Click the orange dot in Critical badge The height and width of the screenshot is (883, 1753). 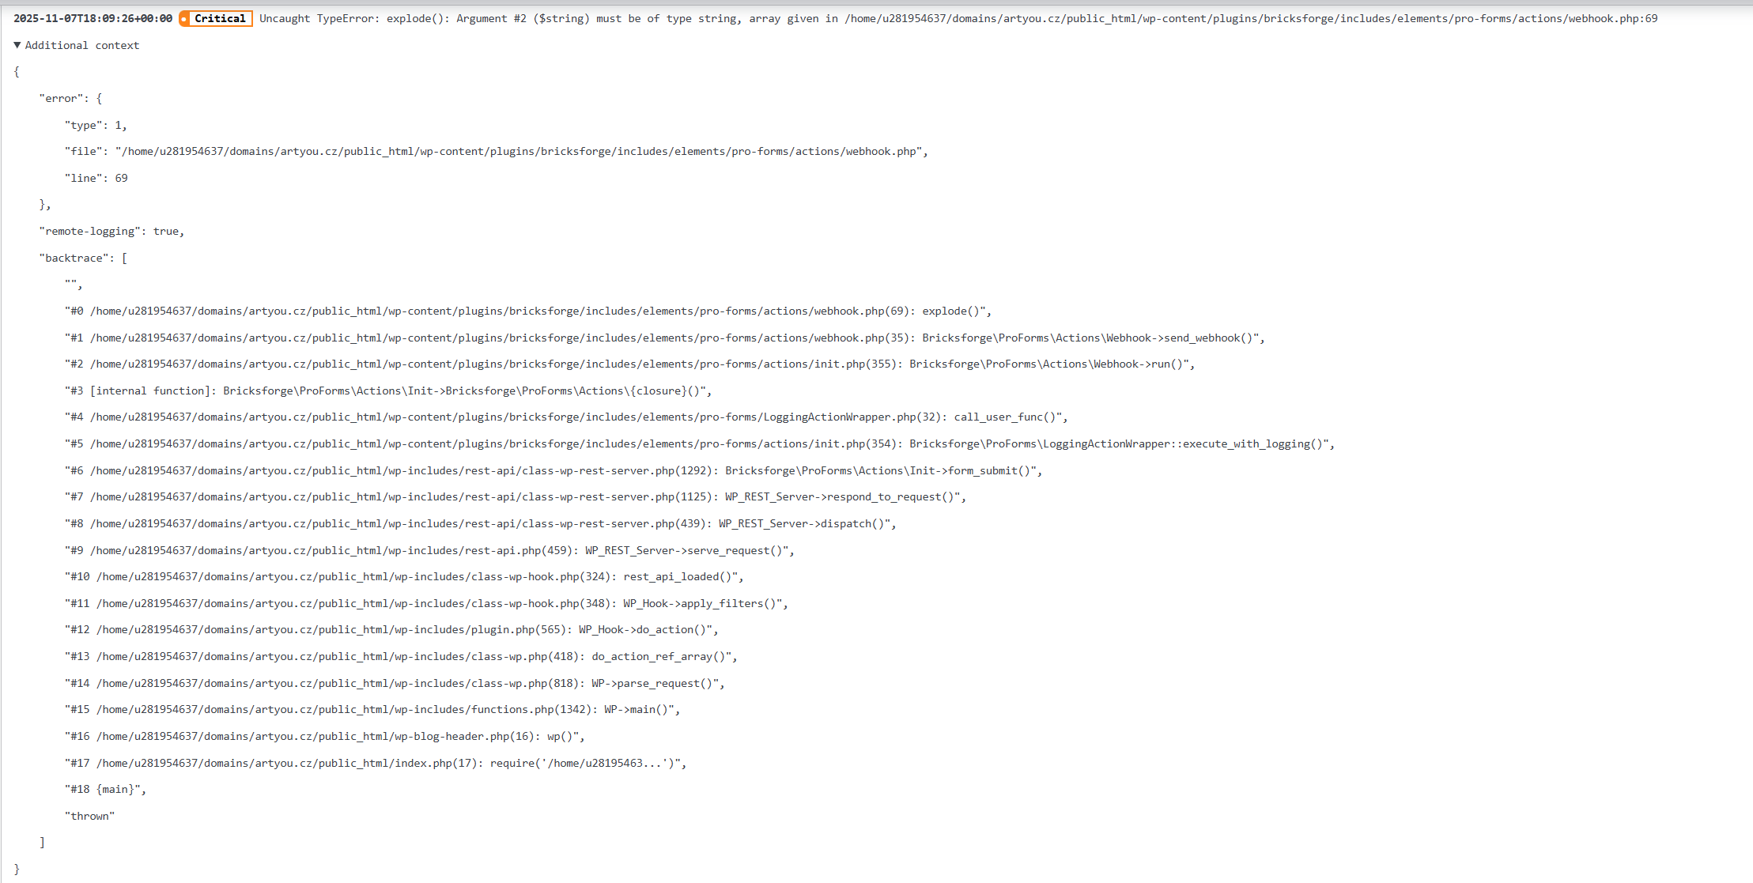click(x=184, y=19)
